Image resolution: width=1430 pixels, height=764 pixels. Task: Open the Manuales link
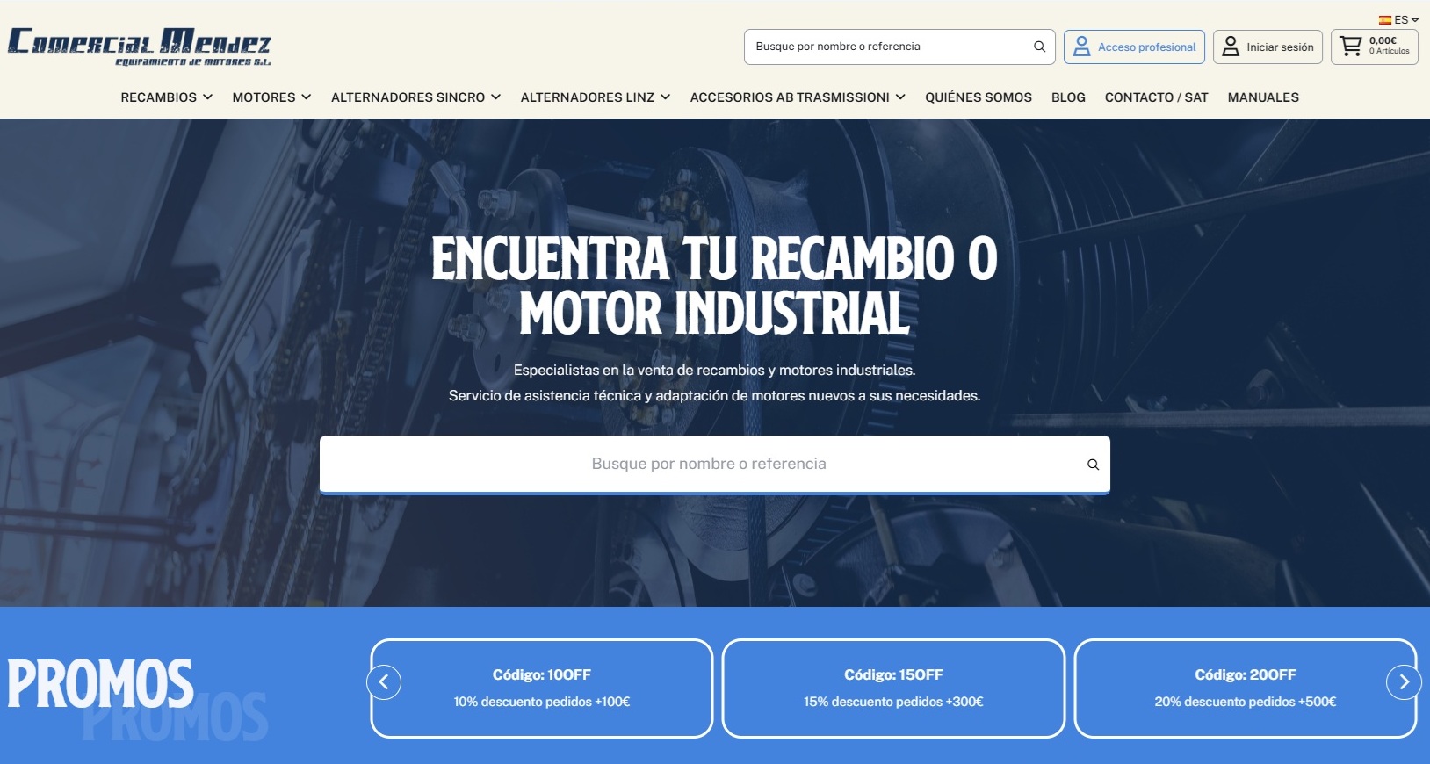1262,97
